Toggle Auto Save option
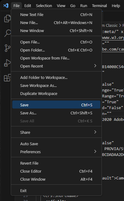The height and width of the screenshot is (201, 124). [x=56, y=144]
